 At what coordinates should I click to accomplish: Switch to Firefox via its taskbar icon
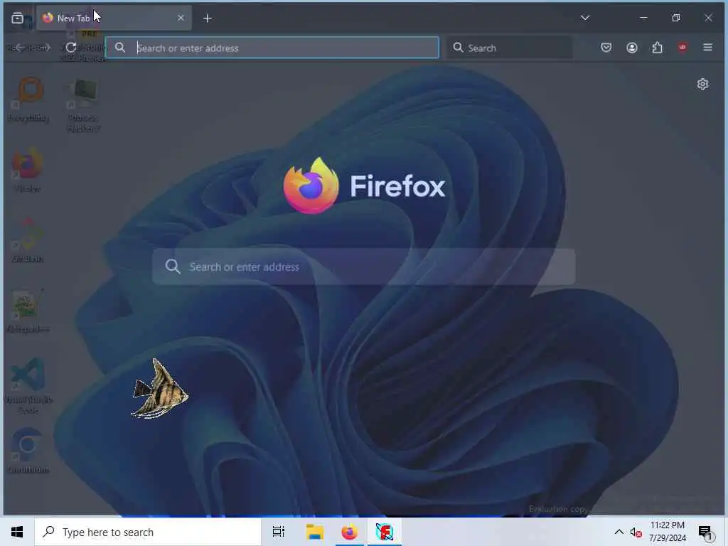[x=350, y=532]
